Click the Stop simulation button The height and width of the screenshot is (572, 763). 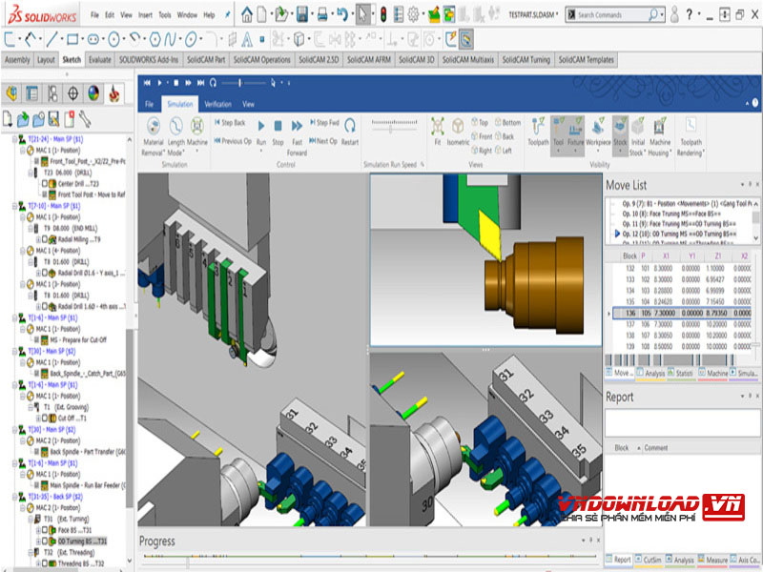278,132
